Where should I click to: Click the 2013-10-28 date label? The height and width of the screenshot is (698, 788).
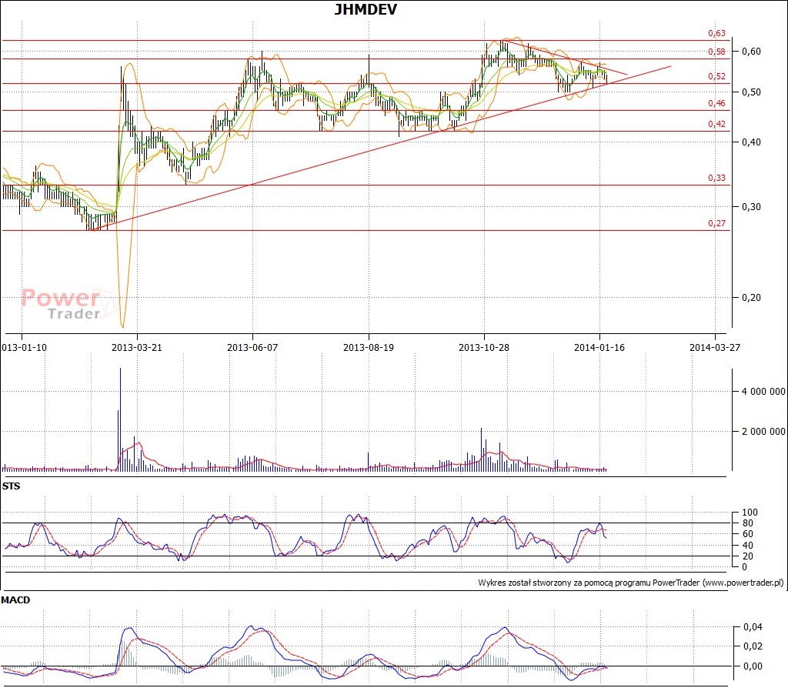click(x=484, y=347)
